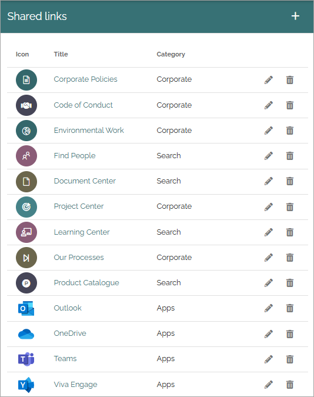Image resolution: width=314 pixels, height=397 pixels.
Task: Open the Document Center link
Action: tap(85, 181)
